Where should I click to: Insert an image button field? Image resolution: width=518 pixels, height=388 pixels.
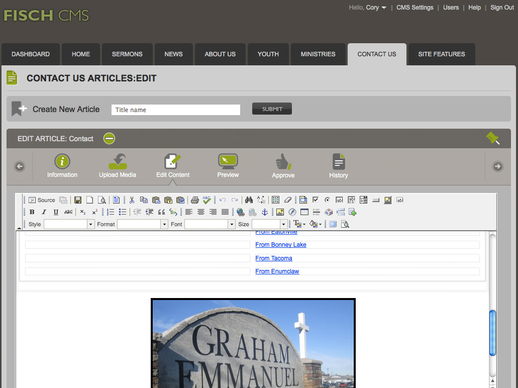coord(387,200)
